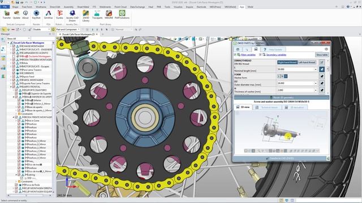Screen dimensions: 362x203
Task: Toggle the Main variables checkbox
Action: tap(235, 55)
